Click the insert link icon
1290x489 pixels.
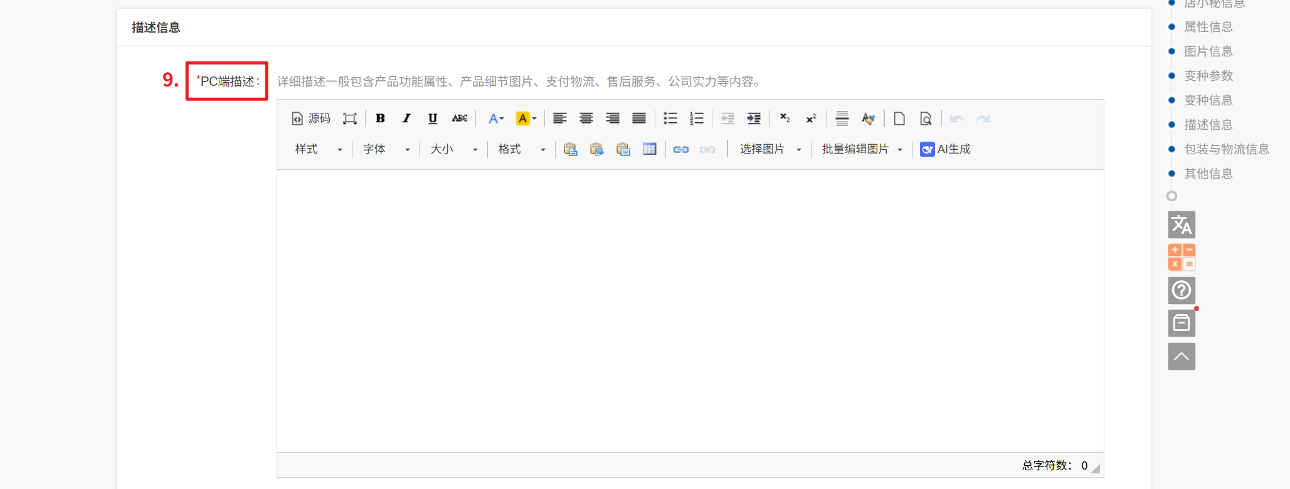680,149
